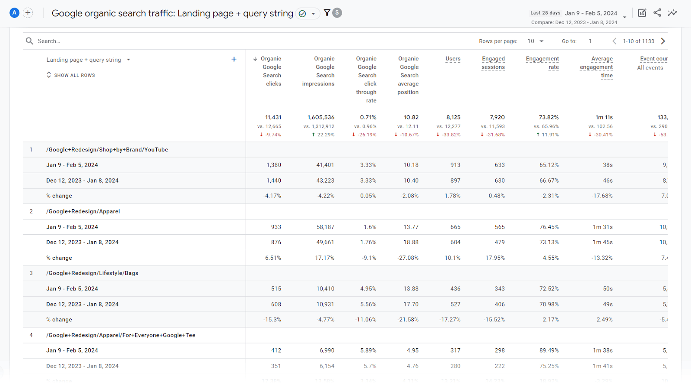
Task: Click the search magnifier icon
Action: (29, 41)
